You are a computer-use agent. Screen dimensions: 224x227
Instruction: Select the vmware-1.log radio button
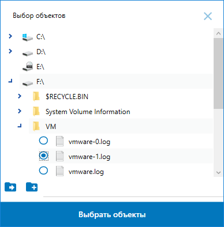tap(44, 156)
